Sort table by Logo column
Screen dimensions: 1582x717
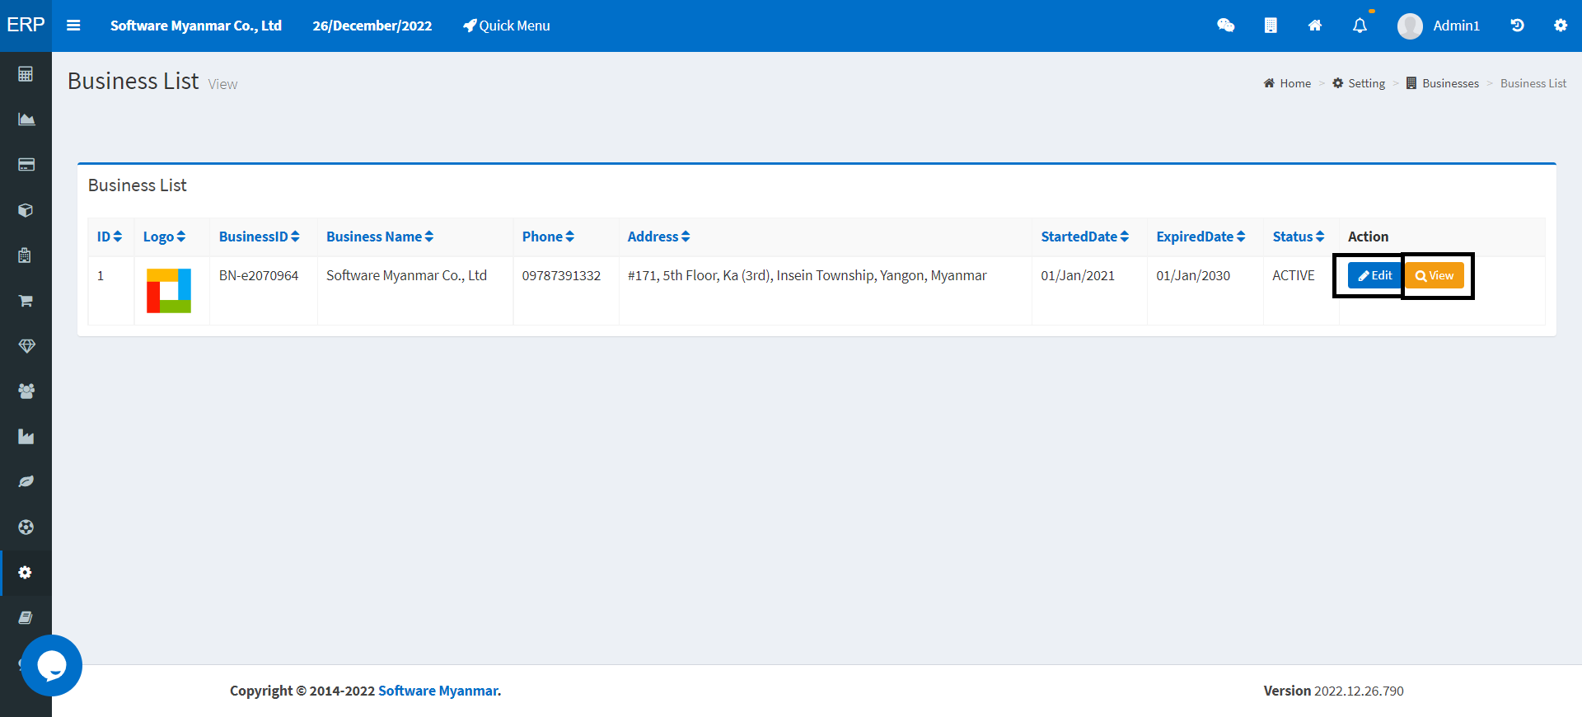click(x=164, y=237)
